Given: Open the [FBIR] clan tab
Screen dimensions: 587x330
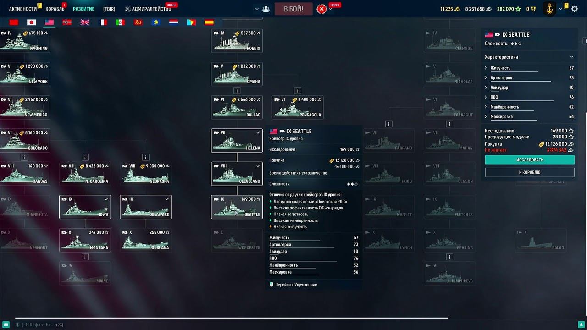Looking at the screenshot, I should [109, 9].
